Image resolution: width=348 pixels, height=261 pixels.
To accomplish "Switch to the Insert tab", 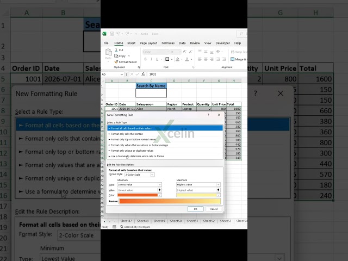I will click(132, 43).
